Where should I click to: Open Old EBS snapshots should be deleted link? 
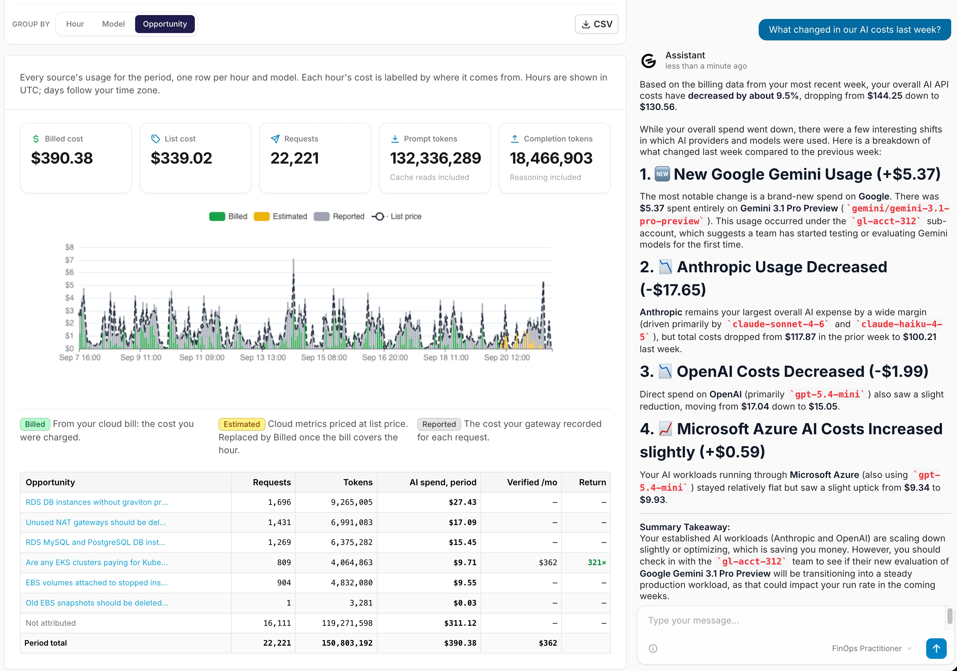point(97,603)
